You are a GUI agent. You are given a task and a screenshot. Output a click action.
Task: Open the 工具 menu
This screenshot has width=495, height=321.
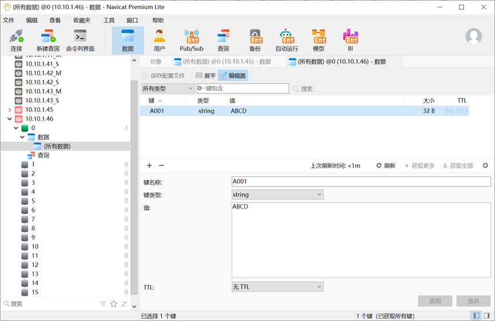click(109, 20)
